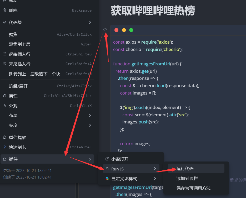Choose 起始插入行 menu entry

[x=47, y=54]
